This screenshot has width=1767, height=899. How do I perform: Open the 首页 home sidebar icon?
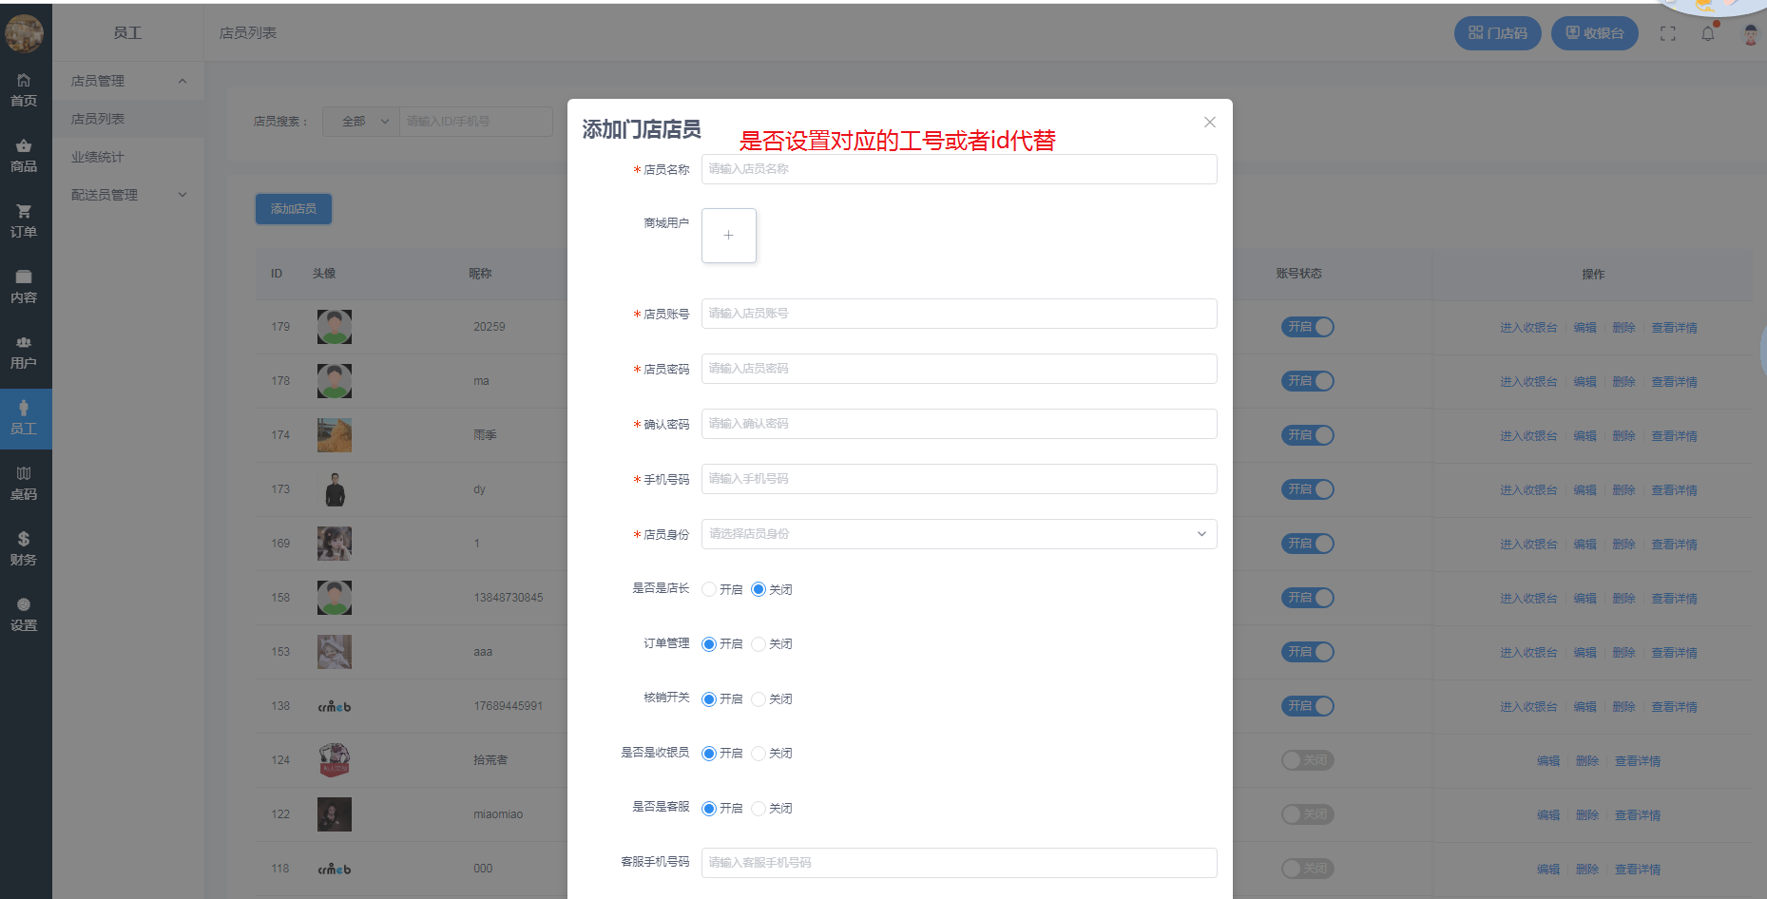pos(24,90)
